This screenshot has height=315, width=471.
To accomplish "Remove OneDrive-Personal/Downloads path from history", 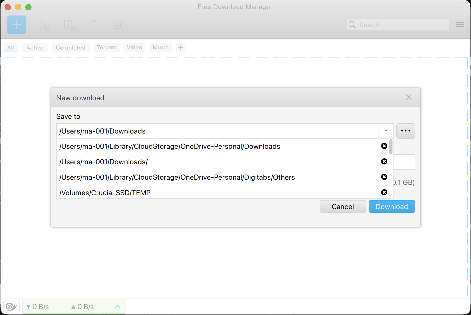I will tap(384, 146).
